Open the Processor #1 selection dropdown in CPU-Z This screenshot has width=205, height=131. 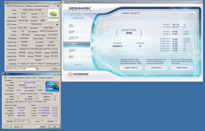29,121
